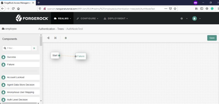Click the browser forward arrow
Image resolution: width=219 pixels, height=104 pixels.
[x=8, y=9]
